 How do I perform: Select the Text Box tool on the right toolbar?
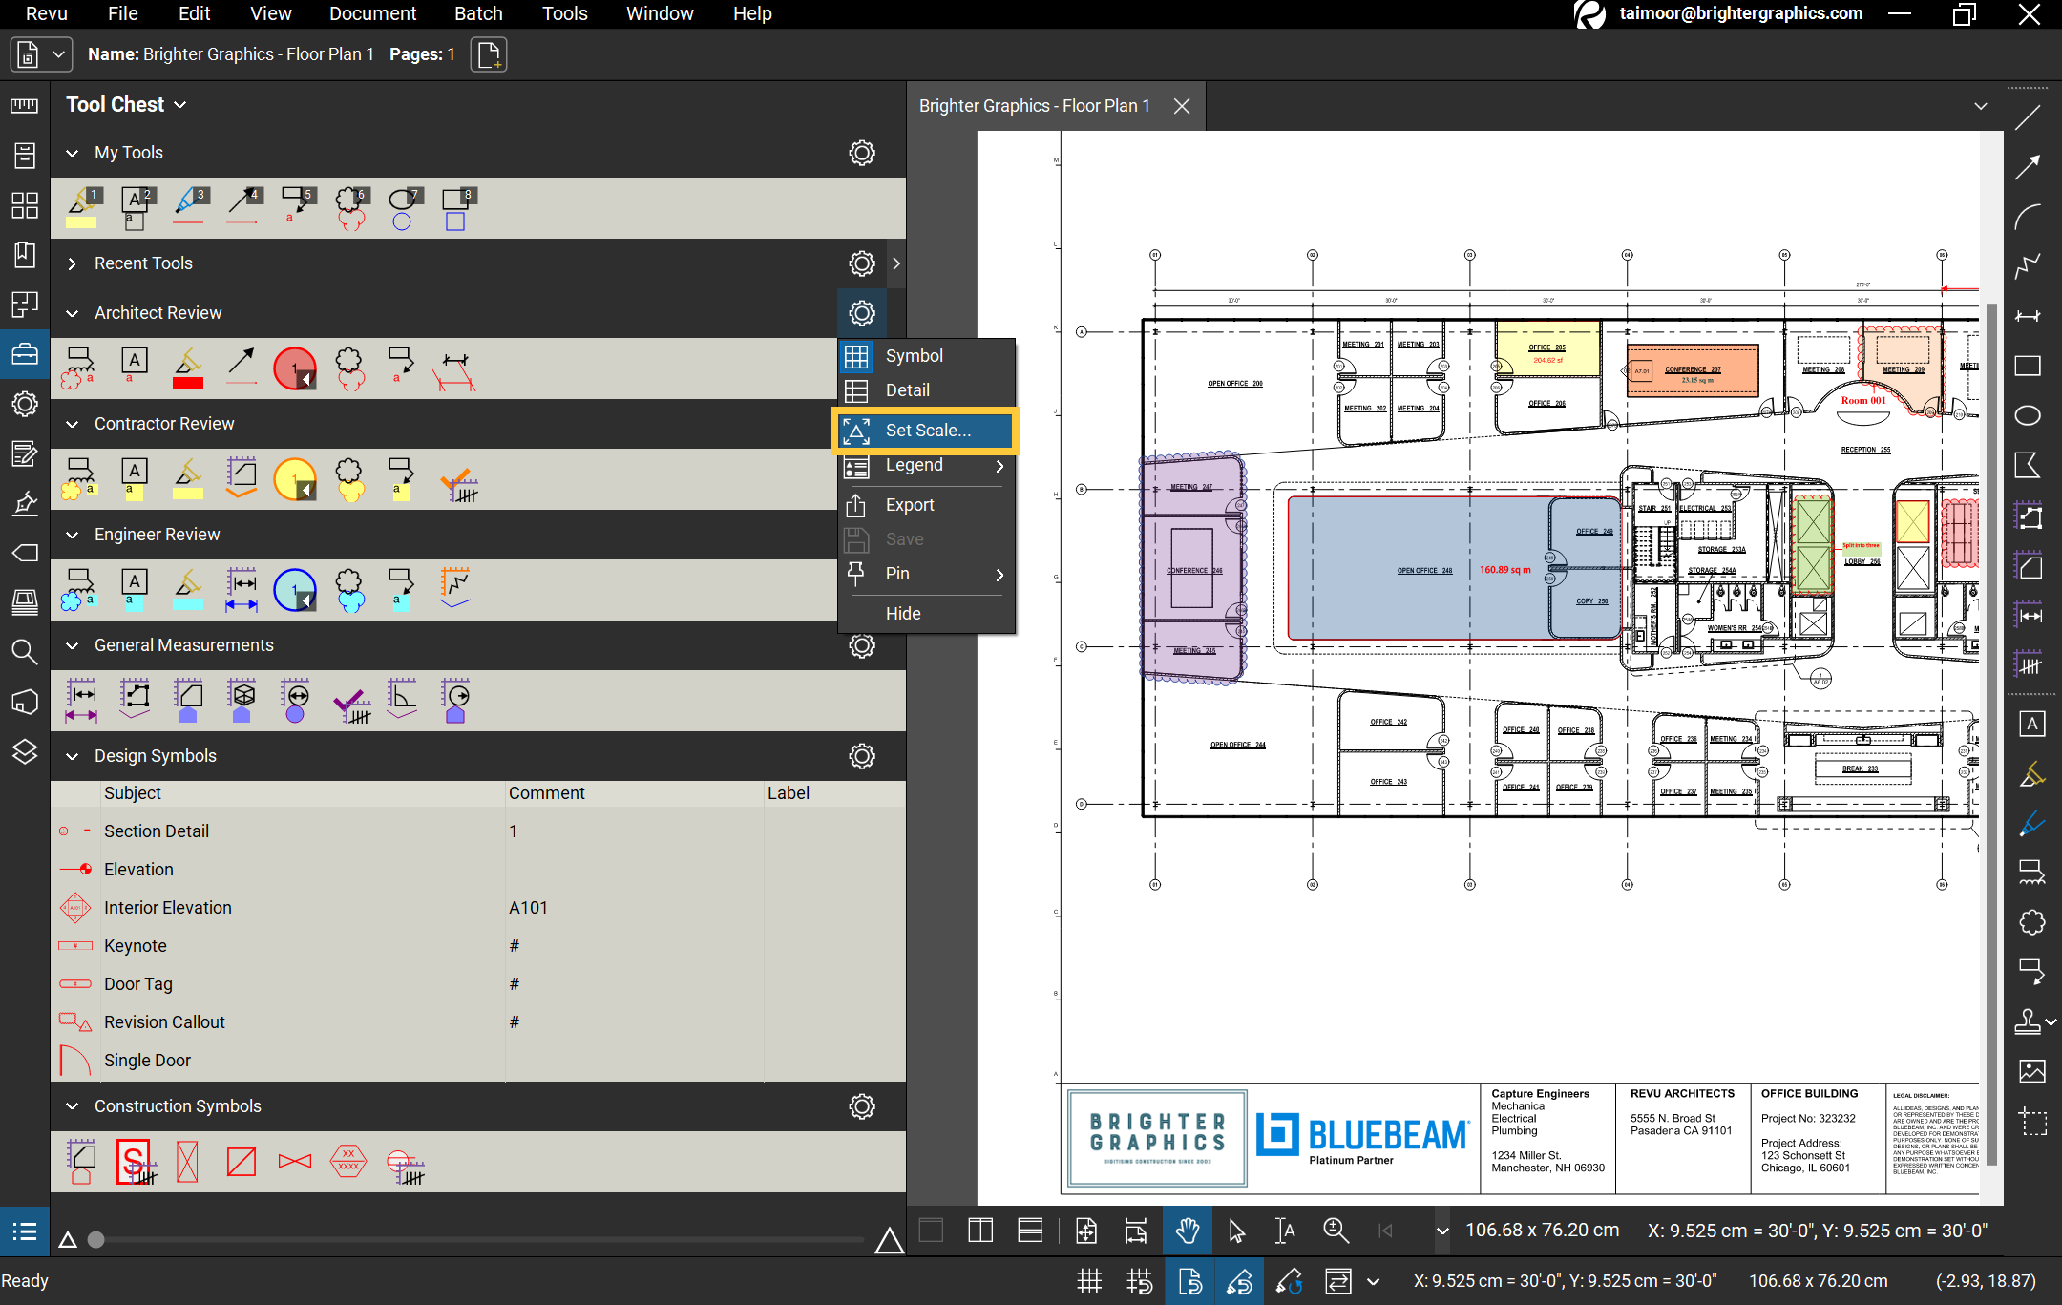click(2030, 724)
